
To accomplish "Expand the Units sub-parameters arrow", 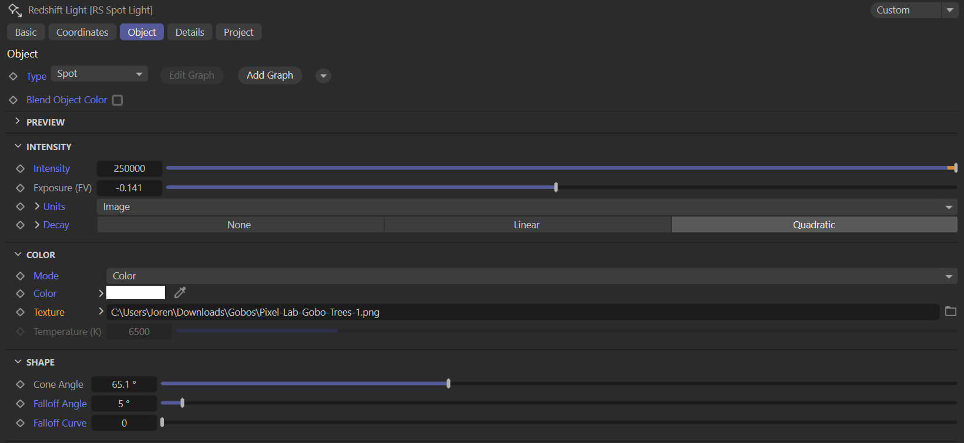I will coord(37,206).
